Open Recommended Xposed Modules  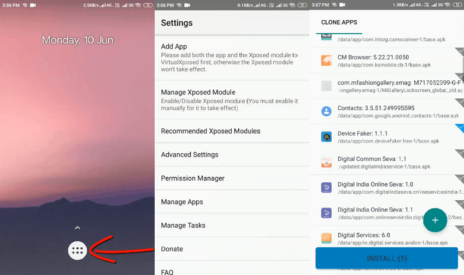[x=232, y=131]
